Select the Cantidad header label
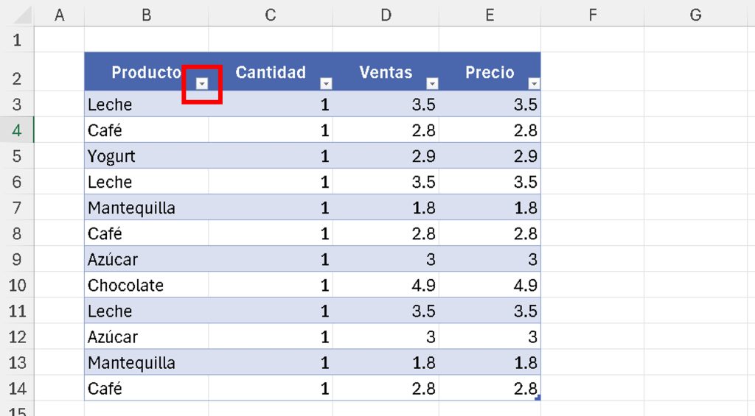The height and width of the screenshot is (416, 755). (270, 72)
